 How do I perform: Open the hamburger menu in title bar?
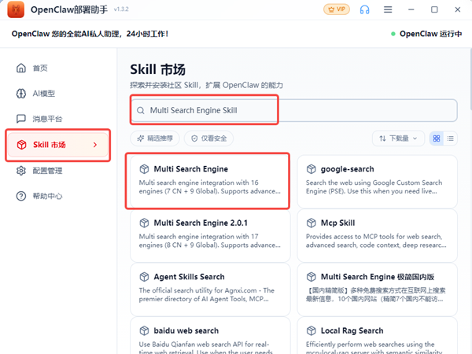388,9
